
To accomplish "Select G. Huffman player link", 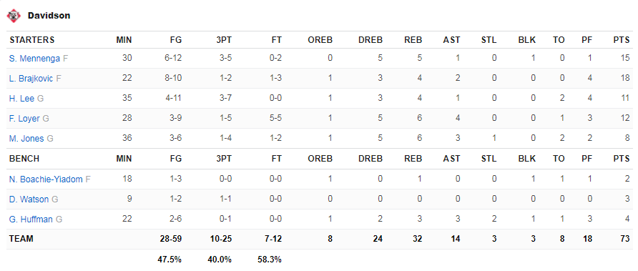I will tap(31, 220).
